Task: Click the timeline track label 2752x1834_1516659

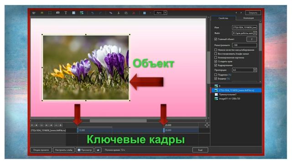Action: coord(48,130)
